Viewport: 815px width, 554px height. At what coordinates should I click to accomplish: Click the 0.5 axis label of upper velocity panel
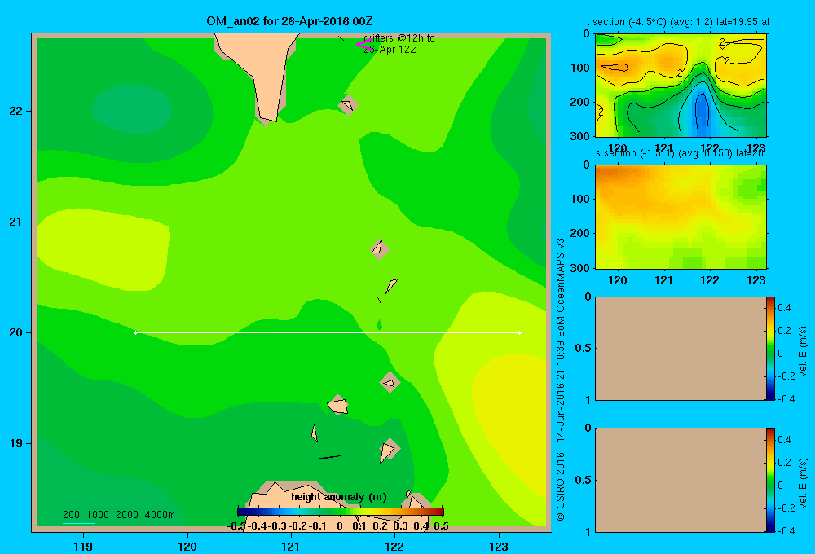click(584, 348)
